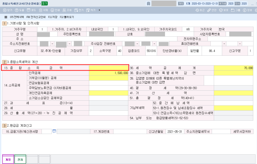Select CF5 전체삭제 menu item
The image size is (257, 164).
(x=17, y=17)
